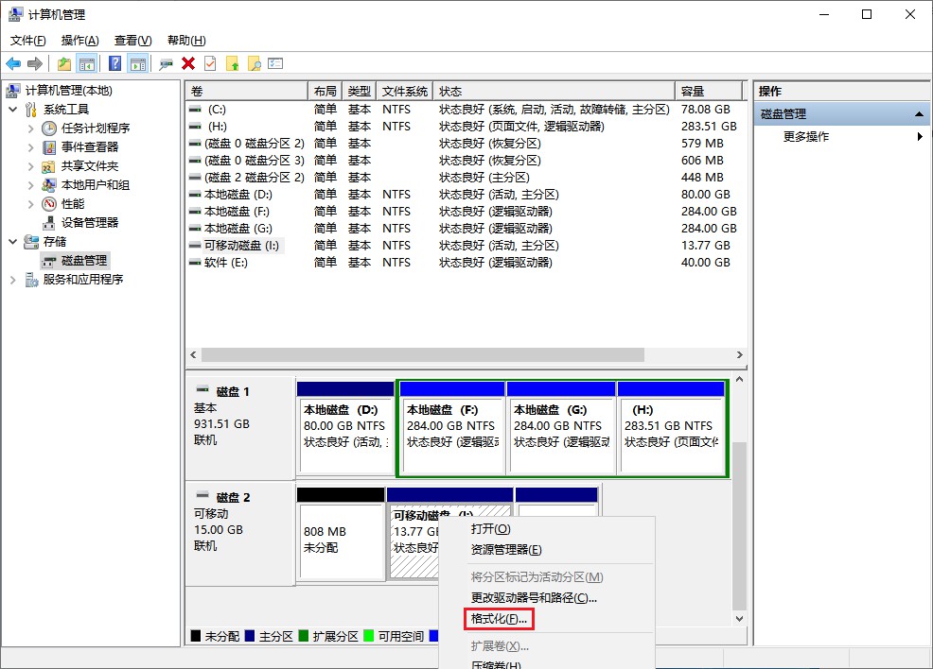Toggle the show/hide console tree icon
The width and height of the screenshot is (933, 669).
coord(87,63)
